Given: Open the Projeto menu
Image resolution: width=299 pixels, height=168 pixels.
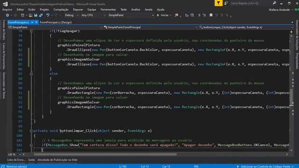Looking at the screenshot, I should click(44, 9).
